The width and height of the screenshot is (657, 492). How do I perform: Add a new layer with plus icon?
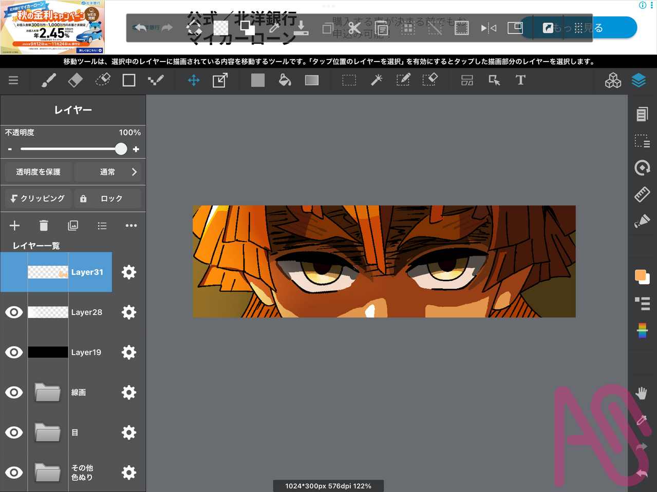[14, 226]
